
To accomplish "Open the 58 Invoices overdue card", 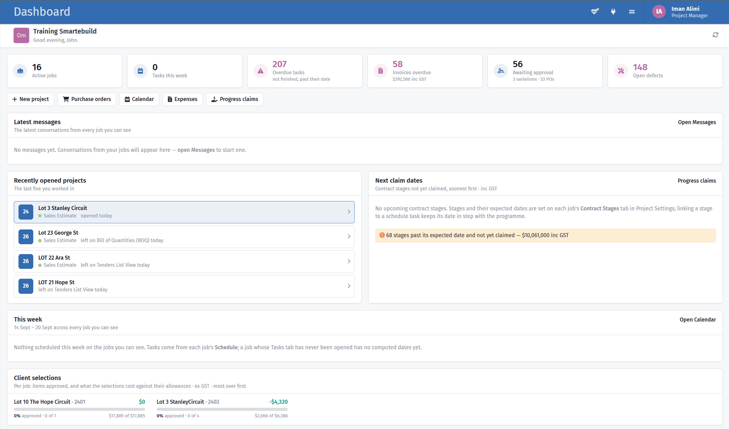I will [x=425, y=71].
